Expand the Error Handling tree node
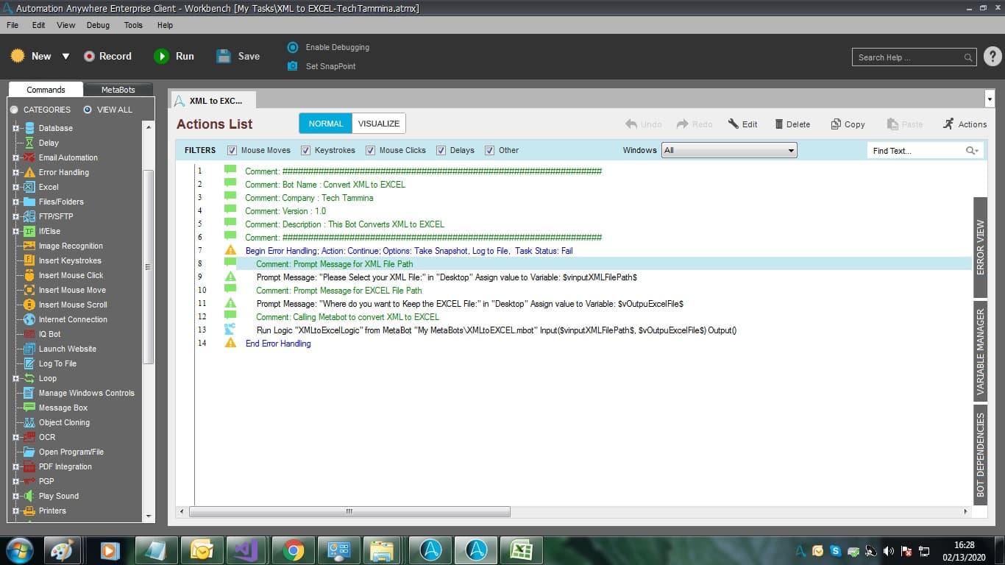Image resolution: width=1005 pixels, height=565 pixels. point(15,172)
